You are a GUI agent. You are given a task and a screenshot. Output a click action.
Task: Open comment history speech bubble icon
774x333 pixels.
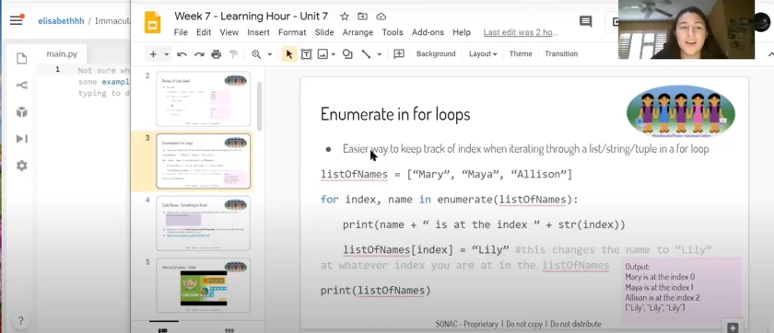(585, 21)
